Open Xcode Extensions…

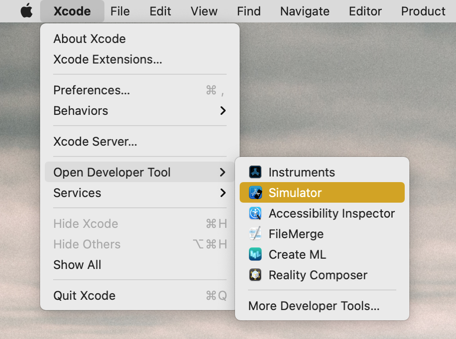point(108,59)
